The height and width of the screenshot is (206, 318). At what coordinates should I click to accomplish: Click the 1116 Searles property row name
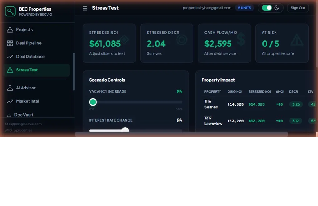[x=211, y=104]
